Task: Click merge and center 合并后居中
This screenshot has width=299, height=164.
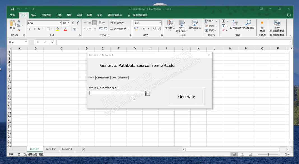Action: click(118, 29)
